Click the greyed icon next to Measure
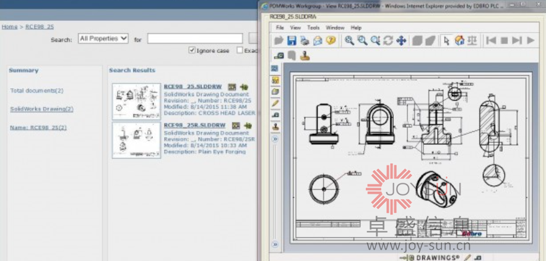The width and height of the screenshot is (546, 261). coord(292,56)
